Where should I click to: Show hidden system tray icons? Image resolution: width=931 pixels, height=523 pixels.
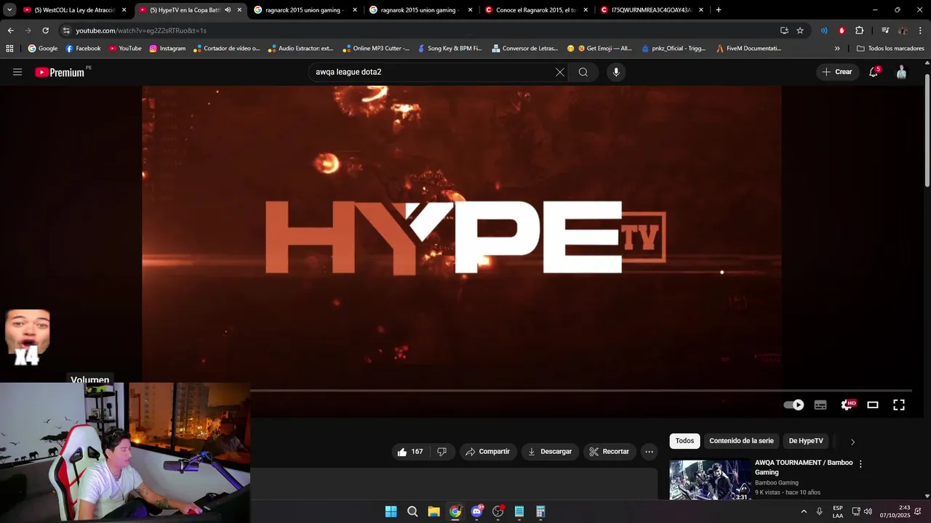point(804,511)
